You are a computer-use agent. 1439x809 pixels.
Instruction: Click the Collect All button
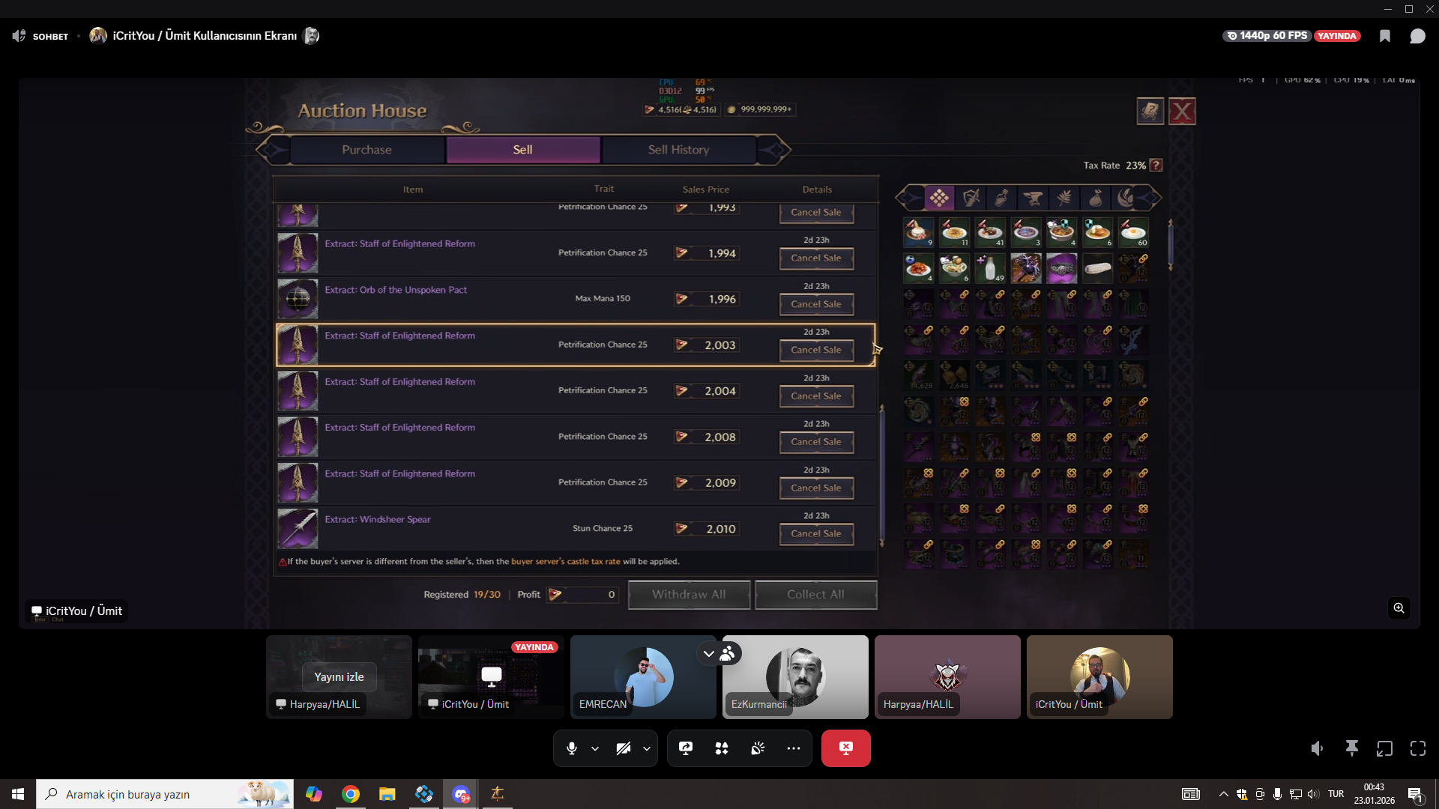pyautogui.click(x=815, y=595)
